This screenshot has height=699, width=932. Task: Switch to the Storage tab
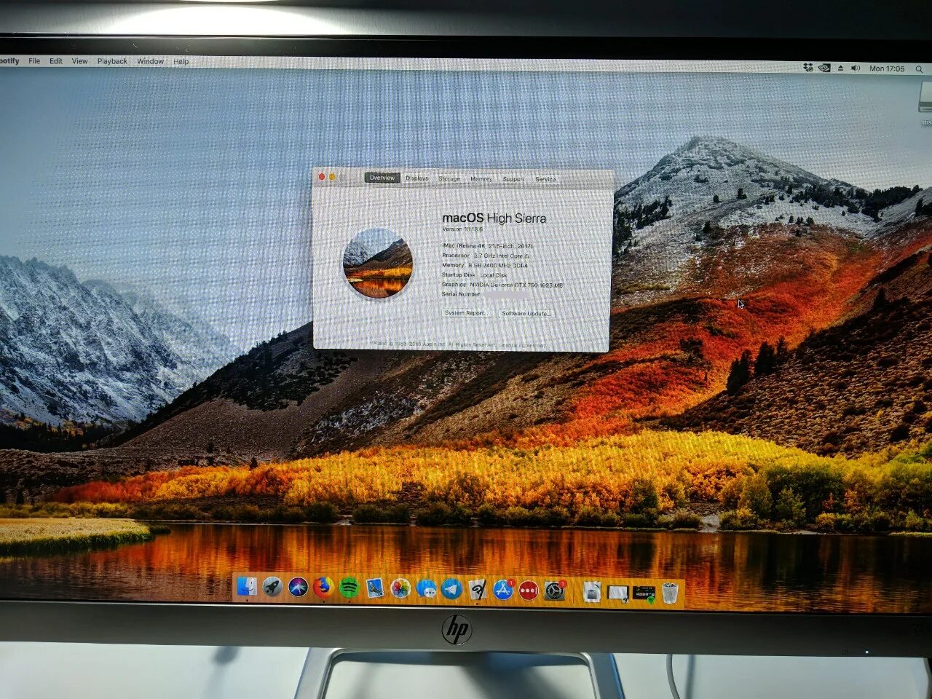click(x=449, y=178)
